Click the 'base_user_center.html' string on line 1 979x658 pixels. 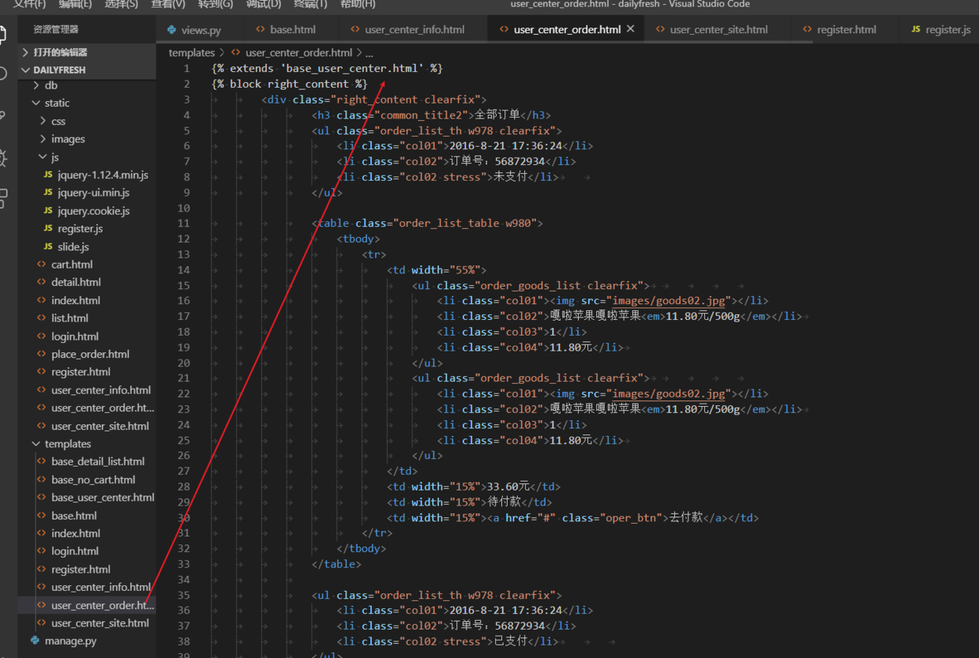[x=352, y=69]
